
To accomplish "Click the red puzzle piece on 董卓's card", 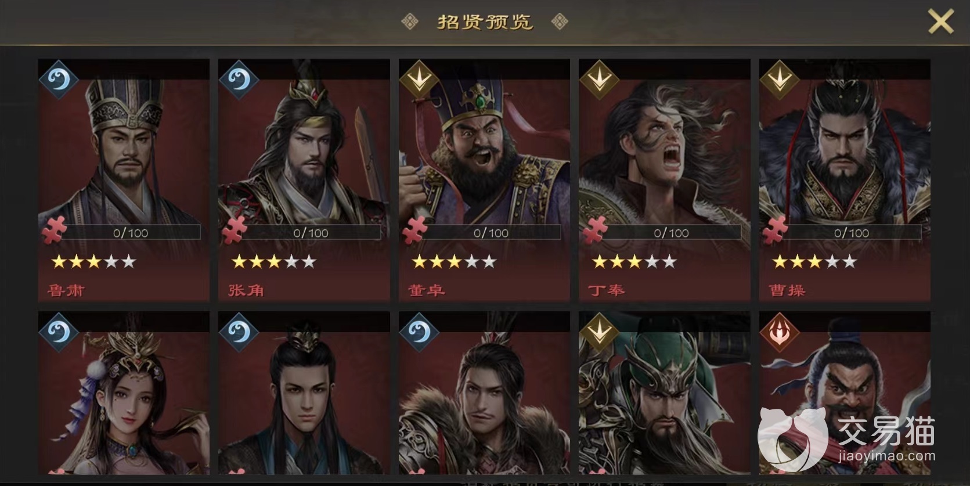I will [415, 230].
